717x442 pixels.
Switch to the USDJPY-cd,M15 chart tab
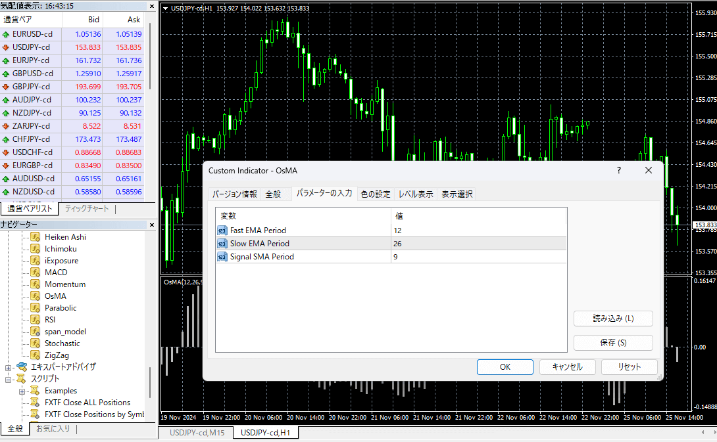pos(197,433)
